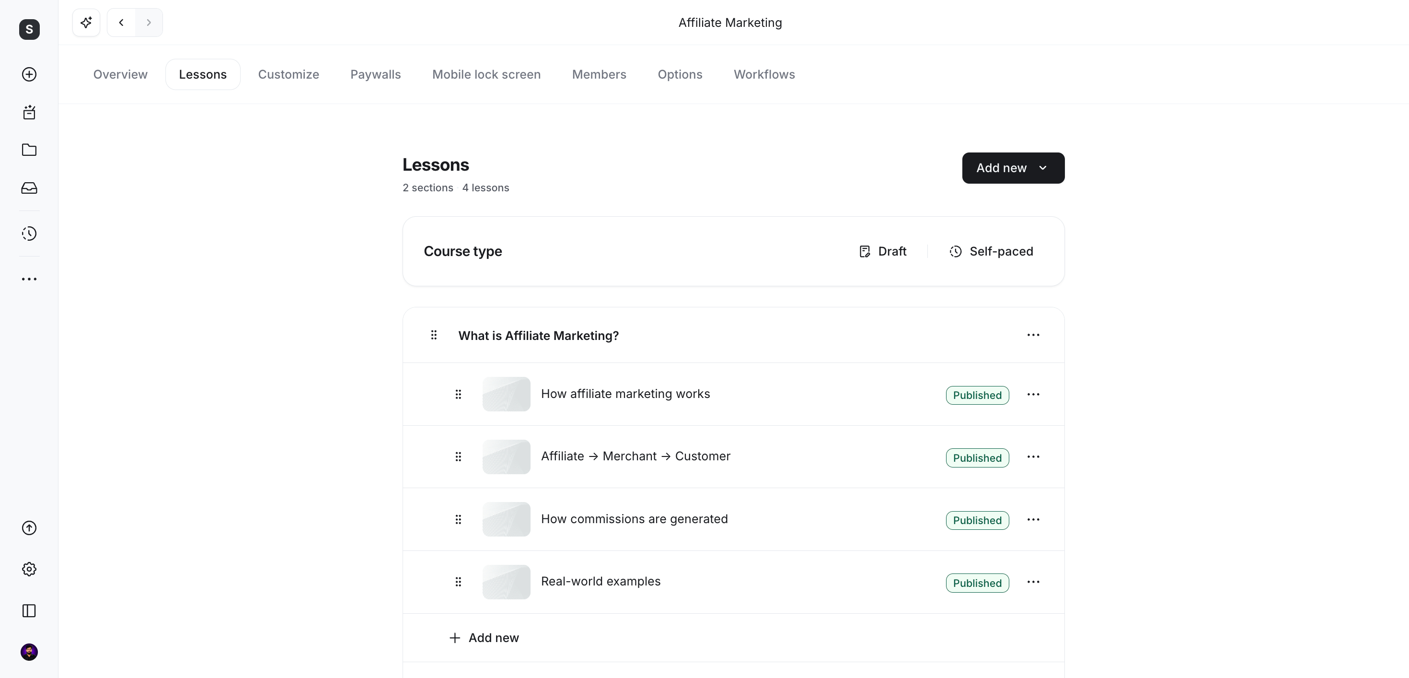Click the upload arrow-circle sidebar icon

(x=29, y=528)
